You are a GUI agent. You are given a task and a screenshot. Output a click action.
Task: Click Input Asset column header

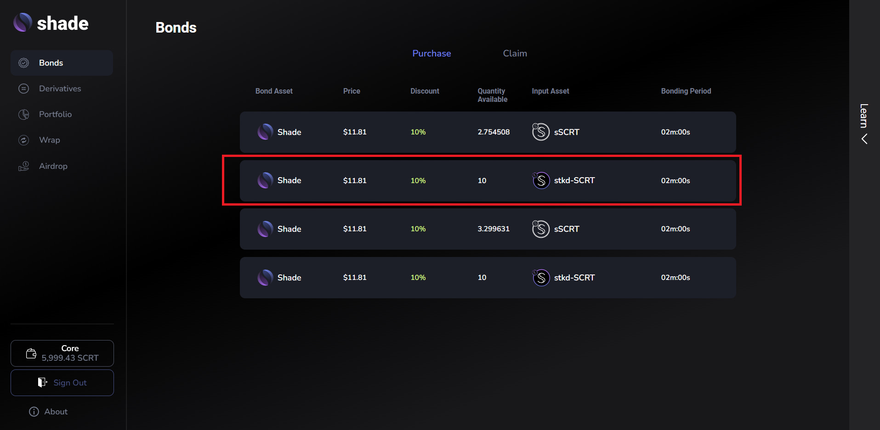tap(551, 91)
